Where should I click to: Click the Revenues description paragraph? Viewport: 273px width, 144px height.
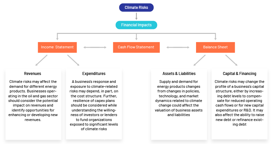pyautogui.click(x=33, y=101)
